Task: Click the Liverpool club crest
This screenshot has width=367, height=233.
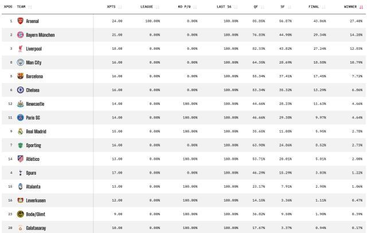Action: (20, 49)
